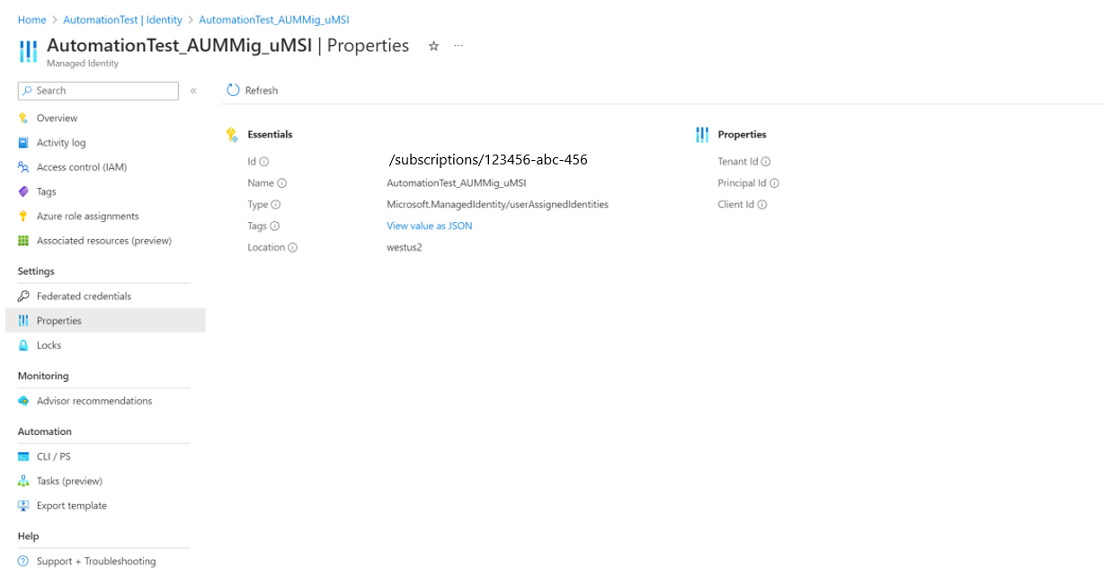The width and height of the screenshot is (1104, 585).
Task: Click the Access control (IAM) people icon
Action: (x=23, y=167)
